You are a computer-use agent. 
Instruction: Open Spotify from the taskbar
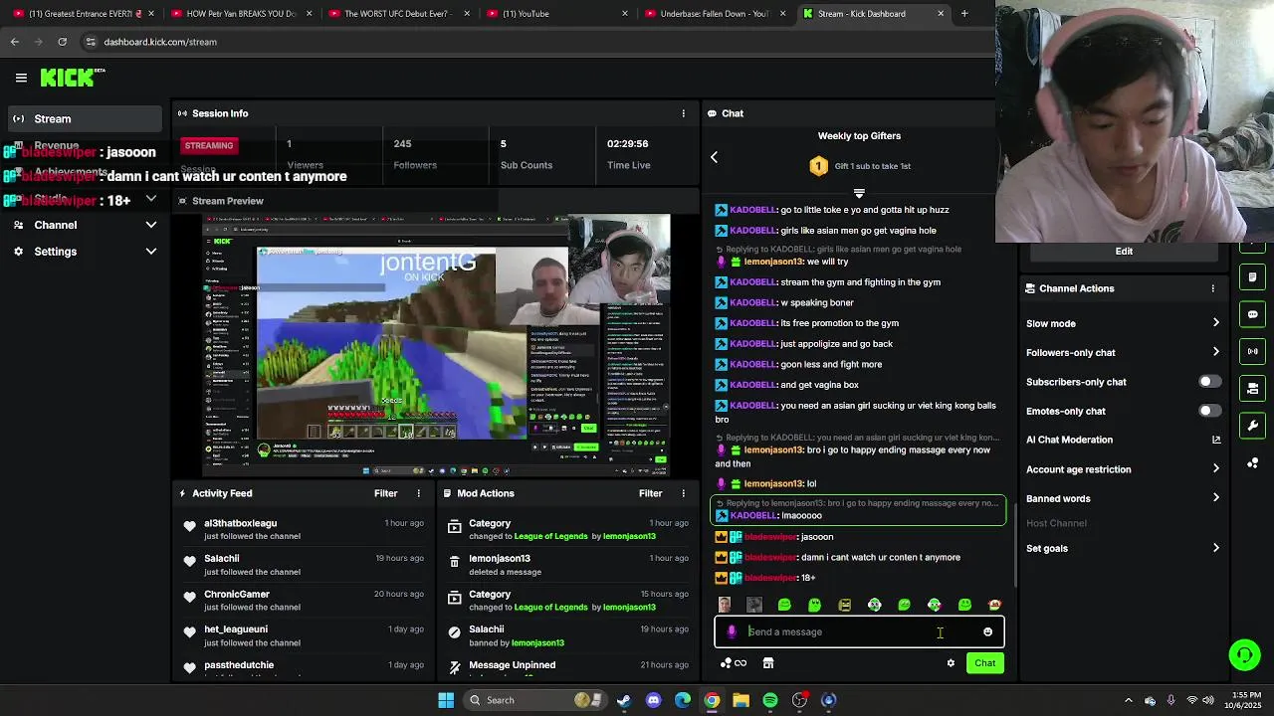(x=770, y=700)
